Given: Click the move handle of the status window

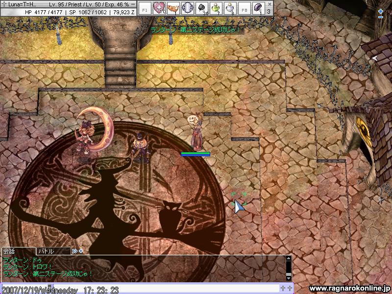Looking at the screenshot, I should (x=4, y=4).
